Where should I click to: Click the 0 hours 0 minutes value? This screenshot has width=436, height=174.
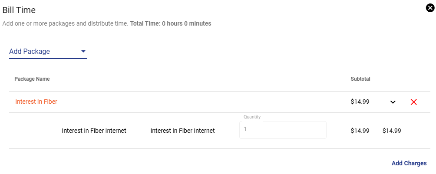coord(187,23)
